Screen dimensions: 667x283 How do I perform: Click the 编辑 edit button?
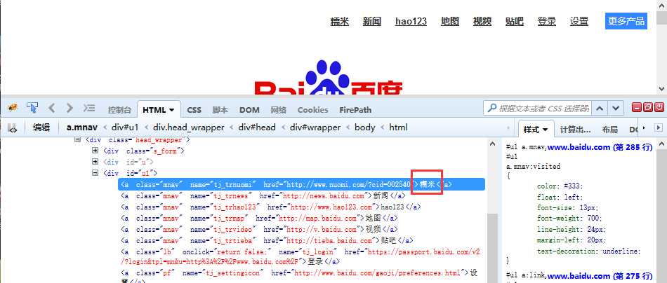tap(41, 127)
